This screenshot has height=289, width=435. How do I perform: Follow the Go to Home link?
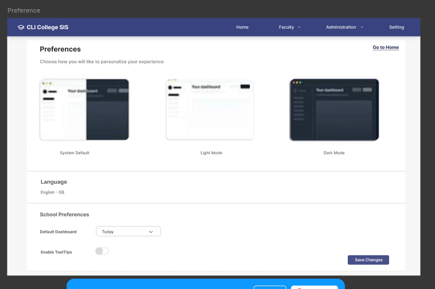point(386,47)
